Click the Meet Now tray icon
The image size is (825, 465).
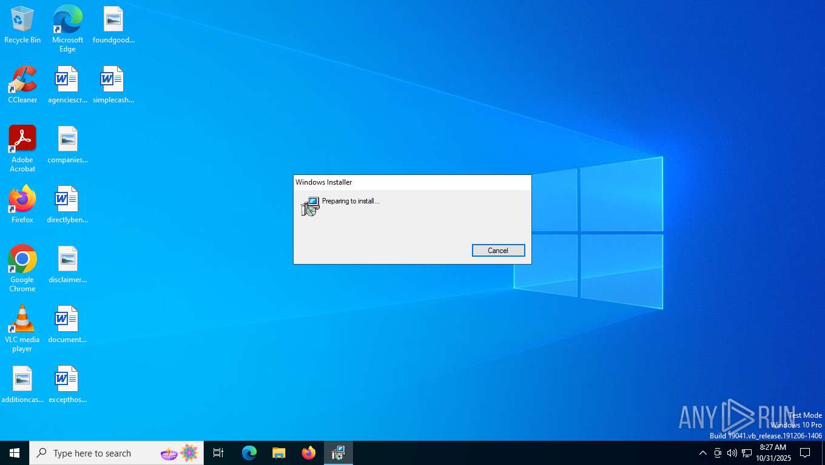(x=718, y=453)
